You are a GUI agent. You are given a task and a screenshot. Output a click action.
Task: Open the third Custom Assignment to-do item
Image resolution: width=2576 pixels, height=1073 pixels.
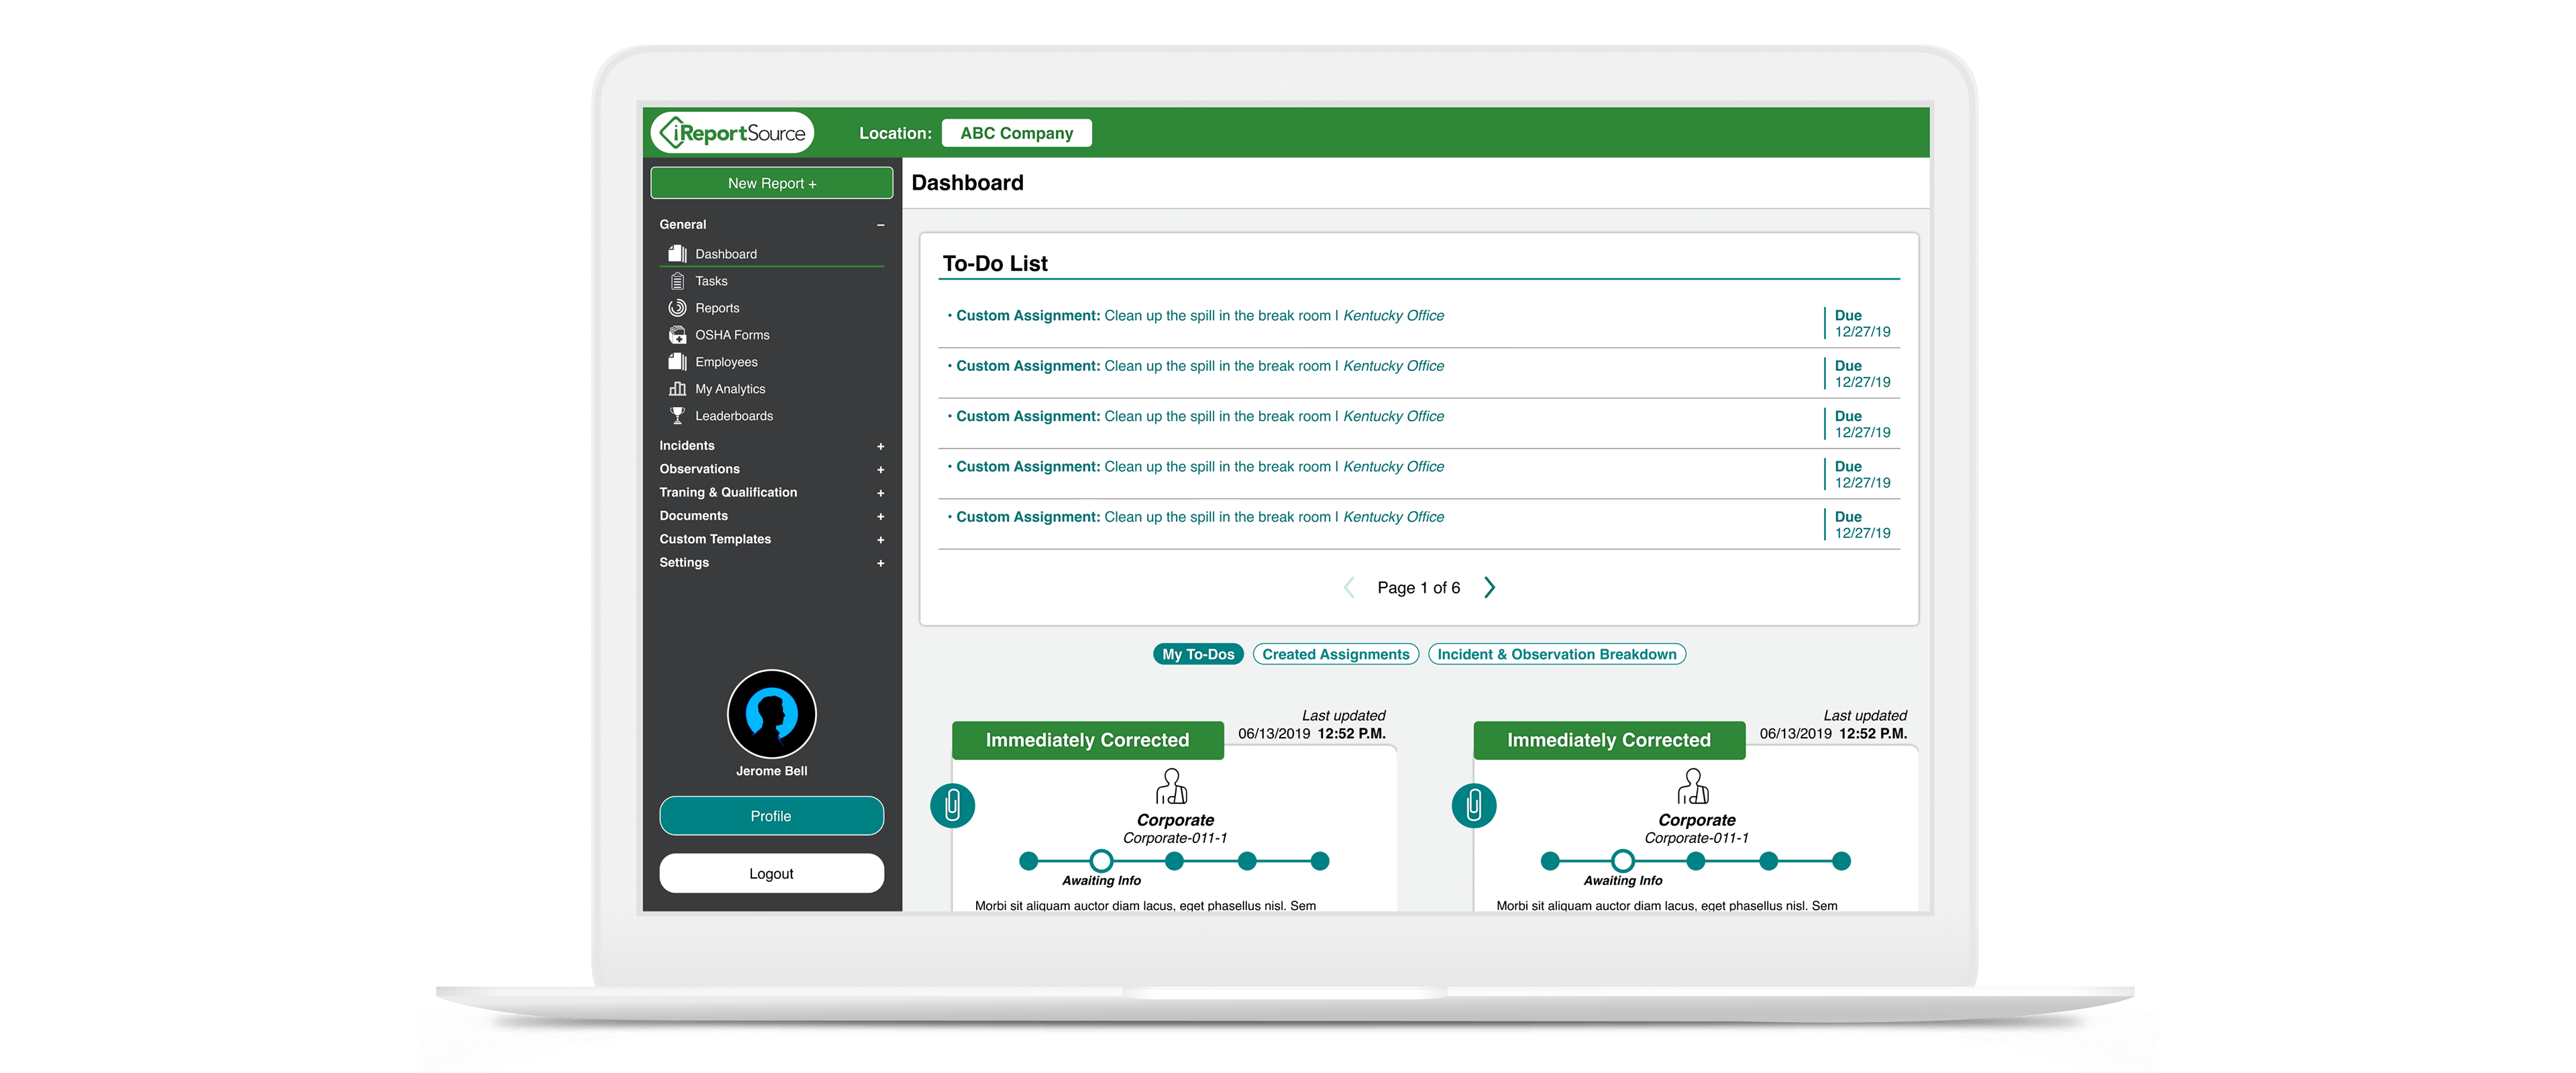1419,424
